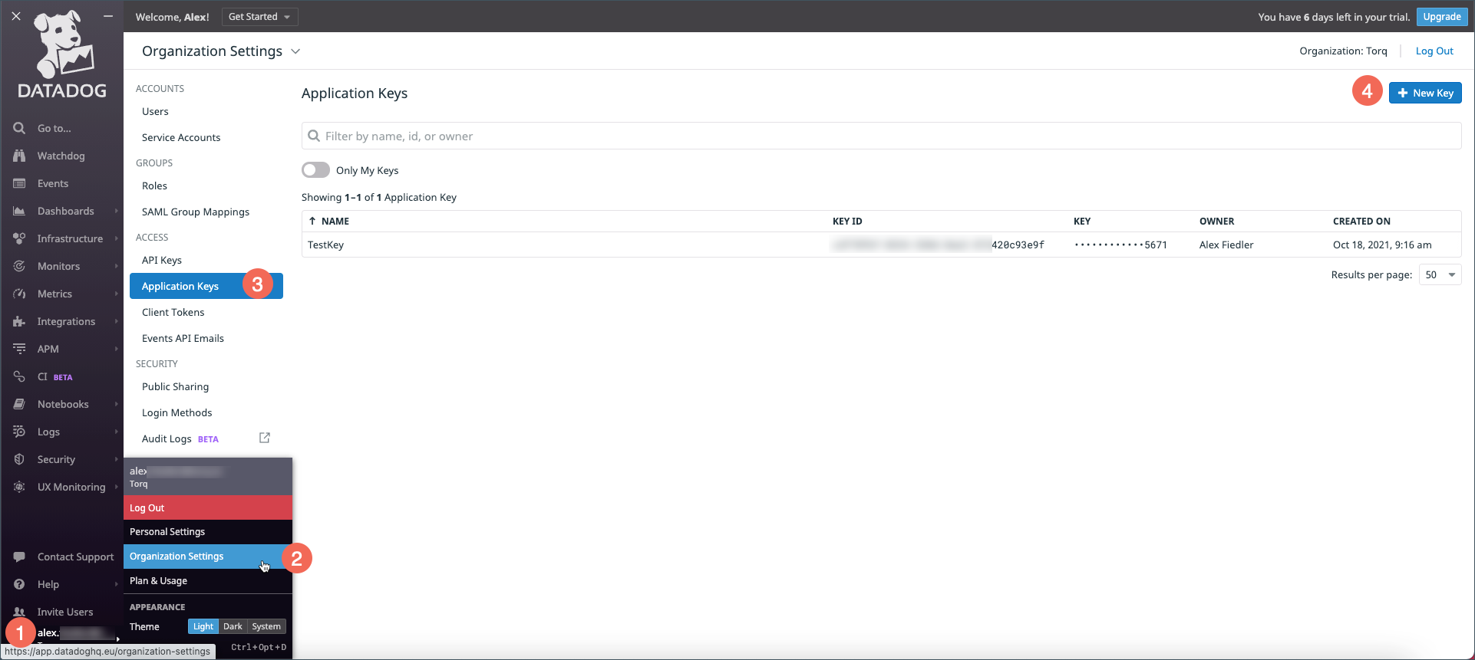
Task: Click the Integrations puzzle icon
Action: (x=19, y=321)
